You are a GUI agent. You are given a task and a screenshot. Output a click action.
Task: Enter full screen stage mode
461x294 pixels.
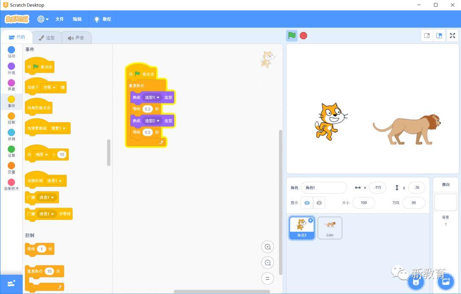coord(452,35)
